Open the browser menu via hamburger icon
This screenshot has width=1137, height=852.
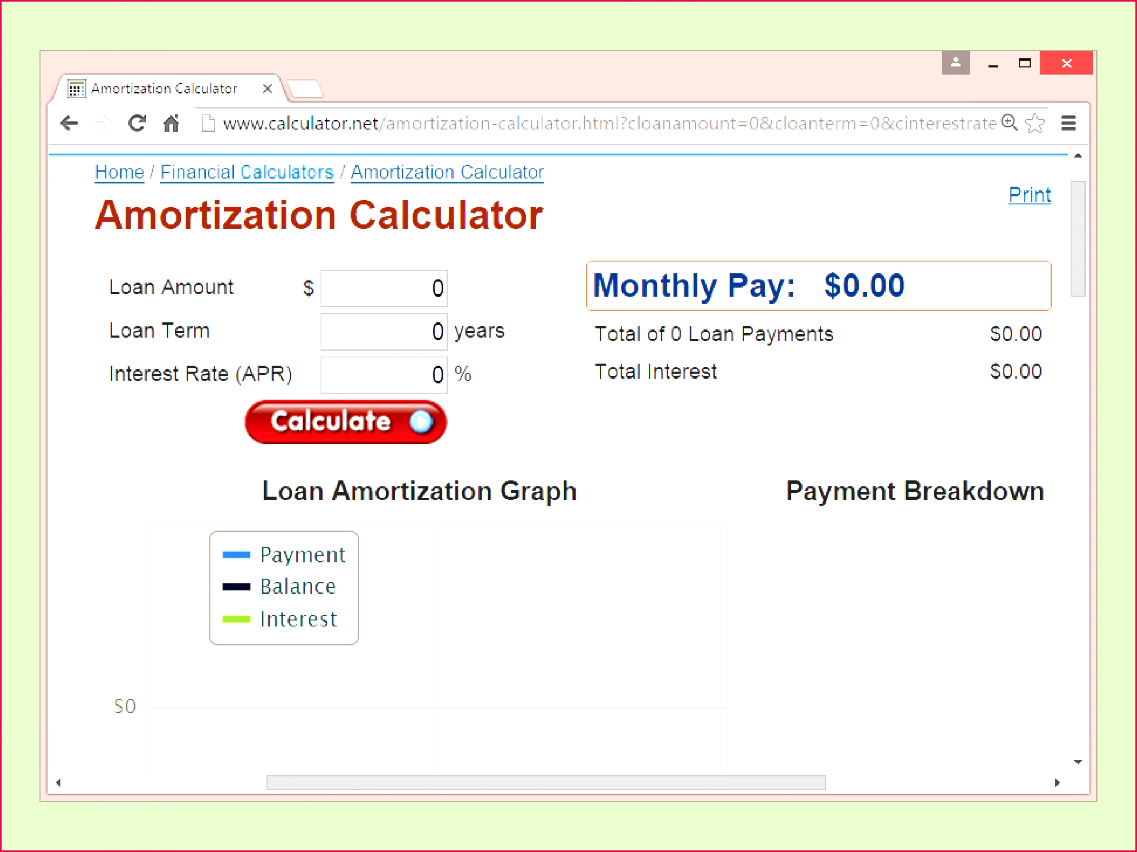point(1069,123)
